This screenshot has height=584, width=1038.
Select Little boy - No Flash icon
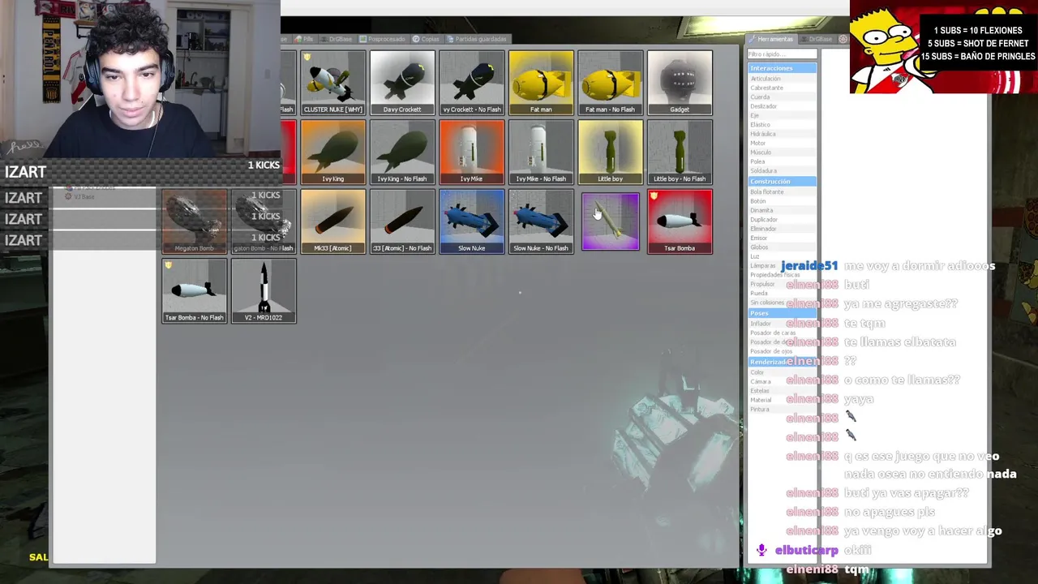680,152
